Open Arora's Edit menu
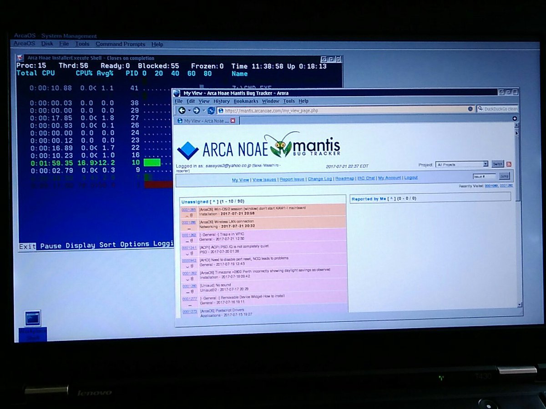 click(x=190, y=101)
